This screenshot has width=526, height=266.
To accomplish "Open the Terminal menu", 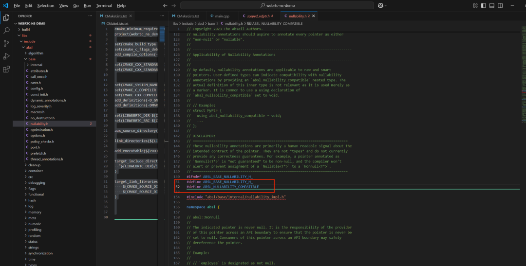I will (x=104, y=5).
